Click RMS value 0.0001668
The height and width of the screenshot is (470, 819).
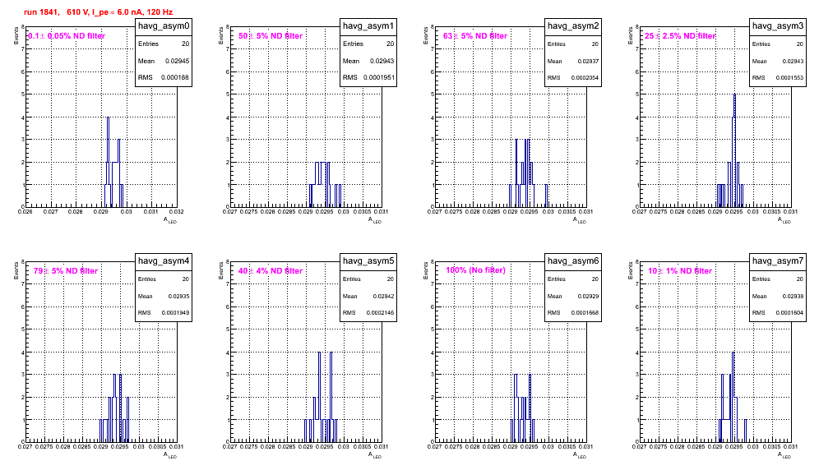585,313
